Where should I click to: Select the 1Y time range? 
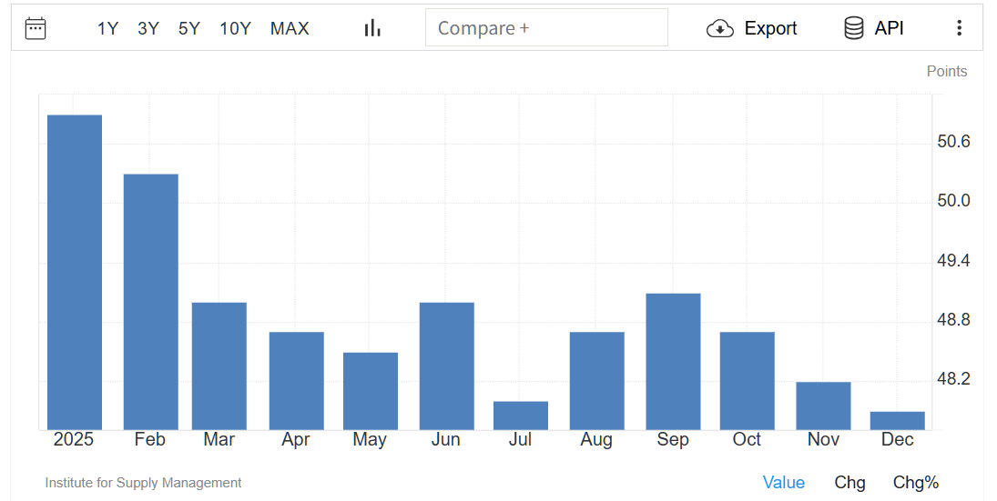coord(107,28)
